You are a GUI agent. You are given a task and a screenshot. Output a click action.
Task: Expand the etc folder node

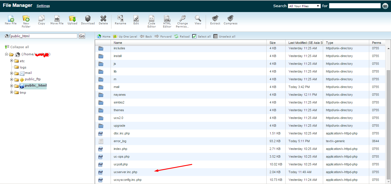pos(12,61)
